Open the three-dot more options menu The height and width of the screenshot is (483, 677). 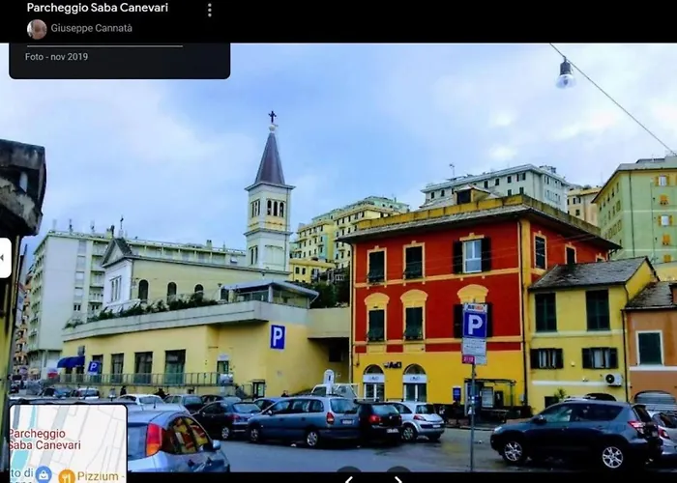pyautogui.click(x=209, y=10)
